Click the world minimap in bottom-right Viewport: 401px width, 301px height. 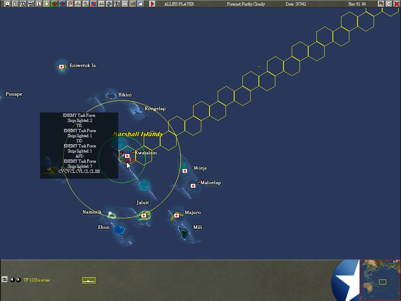pos(380,280)
